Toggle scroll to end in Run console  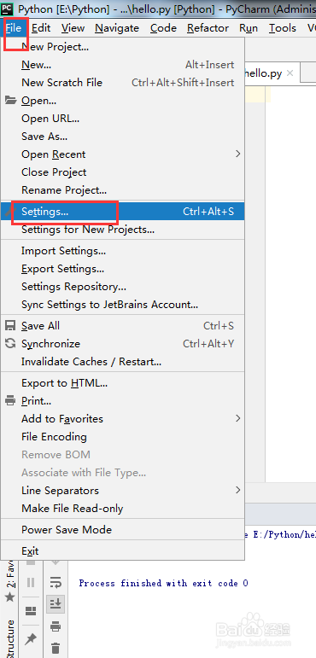point(56,604)
